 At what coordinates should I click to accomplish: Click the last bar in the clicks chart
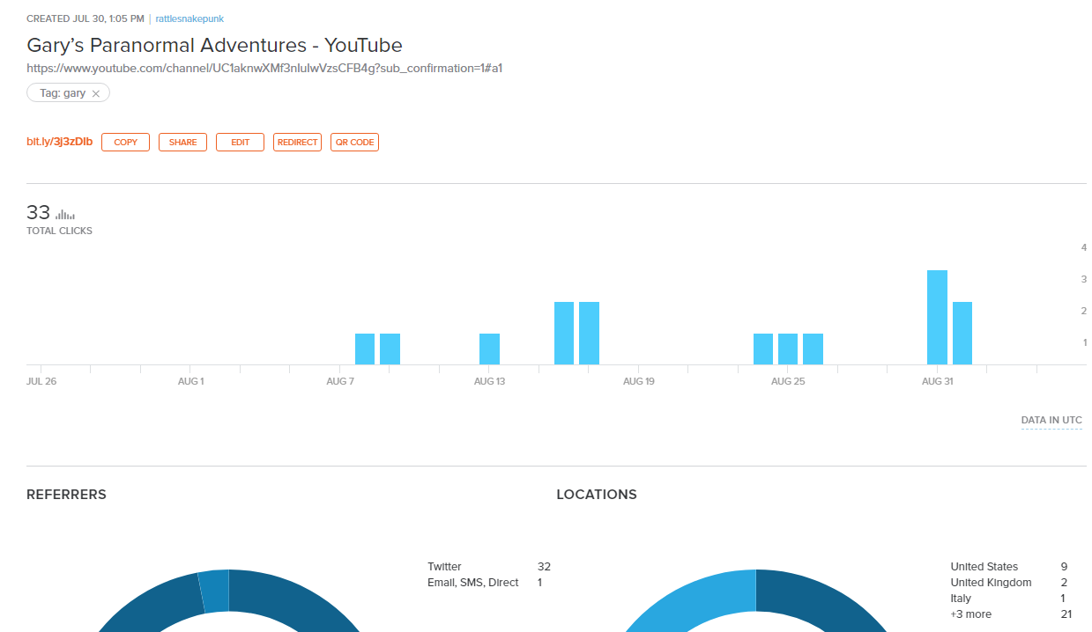(962, 333)
